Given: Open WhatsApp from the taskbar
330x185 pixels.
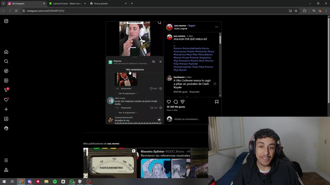Looking at the screenshot, I should (x=72, y=182).
